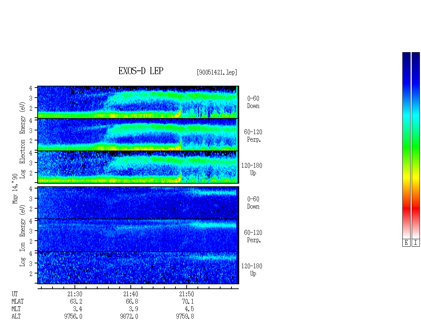The width and height of the screenshot is (421, 326).
Task: Click the Log Electron Energy (eV) axis label
Action: point(23,140)
